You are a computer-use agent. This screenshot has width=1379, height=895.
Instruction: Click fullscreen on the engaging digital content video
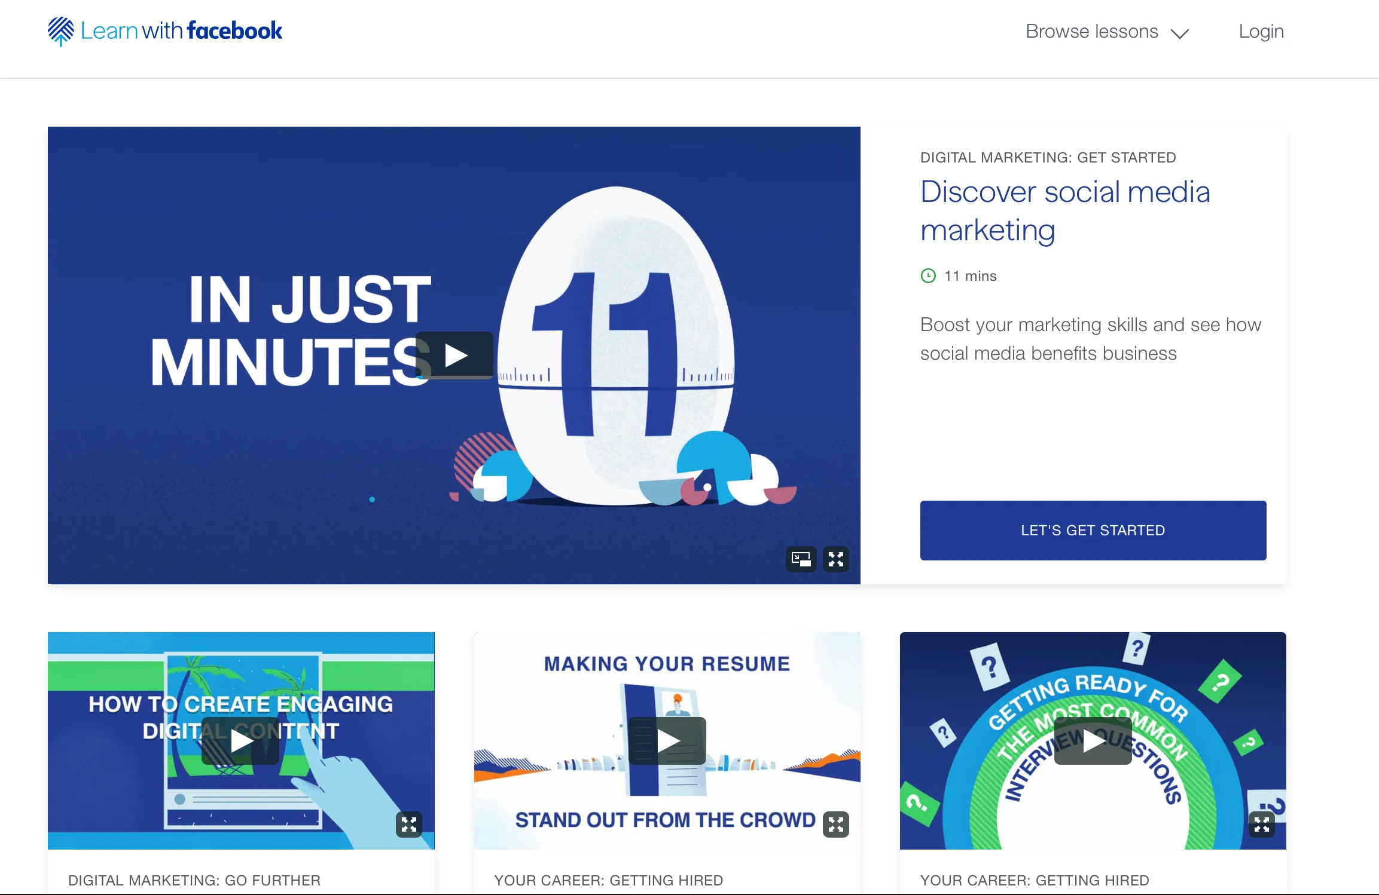410,825
